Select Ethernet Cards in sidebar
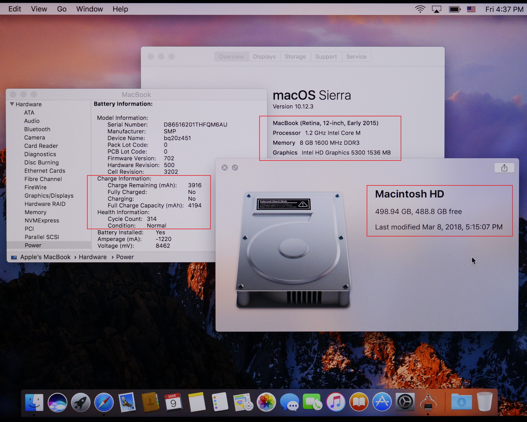527x422 pixels. (45, 171)
